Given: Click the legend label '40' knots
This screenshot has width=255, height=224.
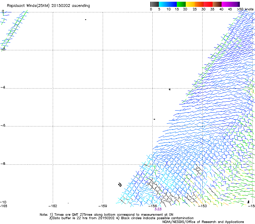Looking at the screenshot, I should coord(221,9).
